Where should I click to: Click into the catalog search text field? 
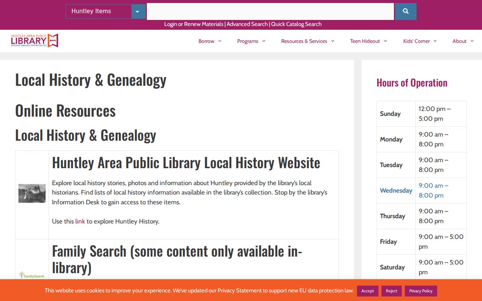coord(270,11)
